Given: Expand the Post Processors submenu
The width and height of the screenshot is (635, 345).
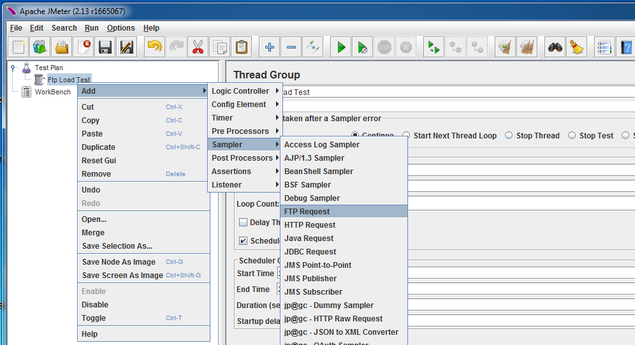Looking at the screenshot, I should 245,158.
